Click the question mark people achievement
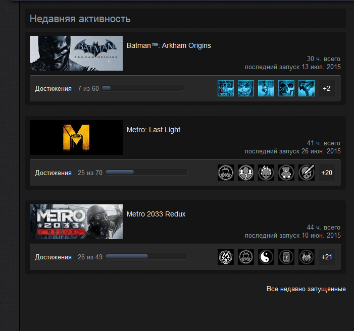Screen dimensions: 354x331 [246, 173]
